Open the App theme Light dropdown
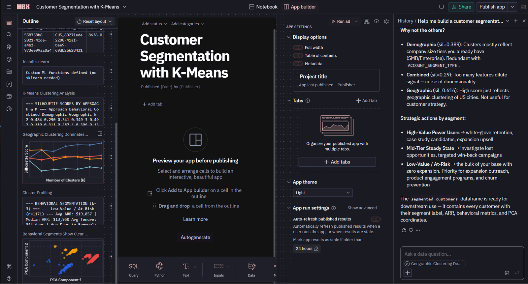 tap(322, 193)
